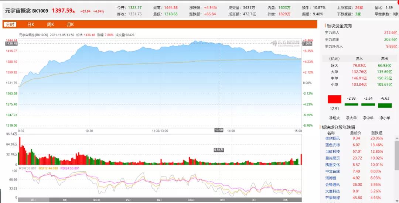Open stock 当虹科技 link
The image size is (399, 203).
click(x=332, y=152)
